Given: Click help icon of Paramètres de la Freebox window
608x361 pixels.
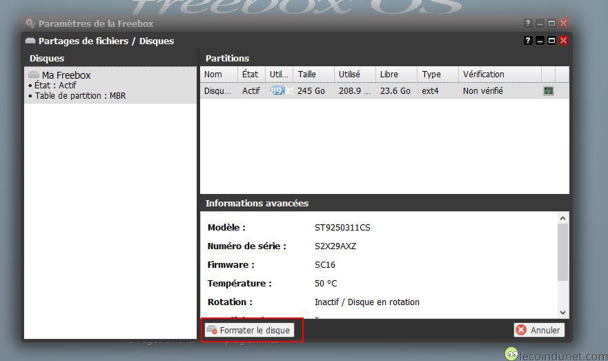Looking at the screenshot, I should (x=528, y=23).
